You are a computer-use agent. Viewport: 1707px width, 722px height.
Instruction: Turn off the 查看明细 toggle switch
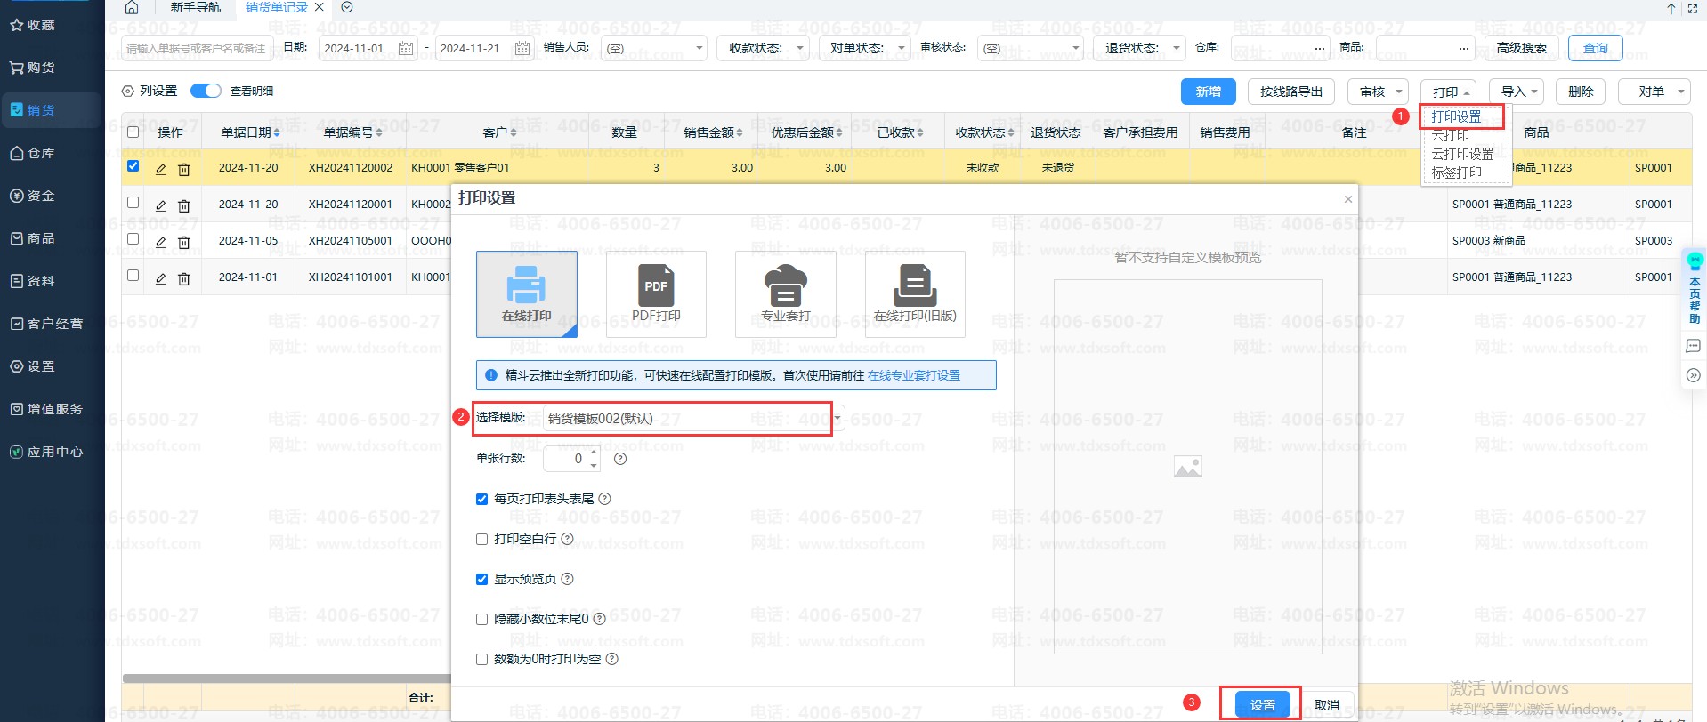pyautogui.click(x=206, y=92)
